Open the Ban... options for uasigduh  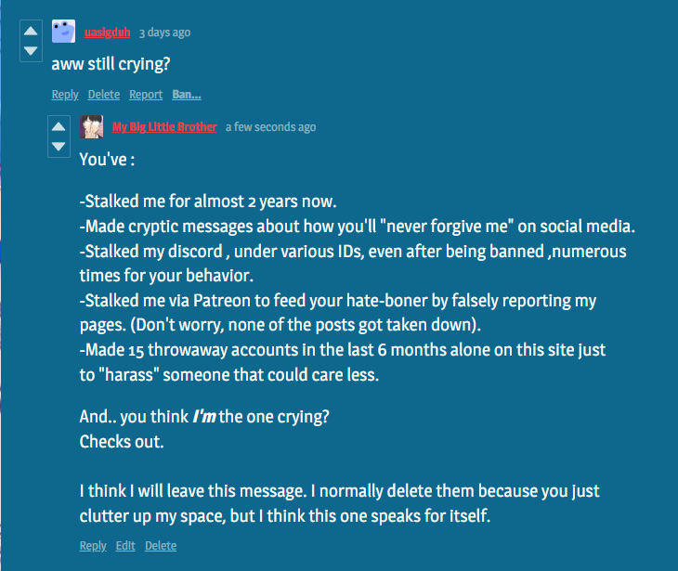pyautogui.click(x=187, y=95)
